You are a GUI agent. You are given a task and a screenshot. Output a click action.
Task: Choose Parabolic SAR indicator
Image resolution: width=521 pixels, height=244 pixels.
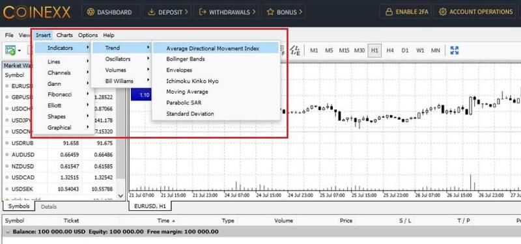tap(216, 103)
